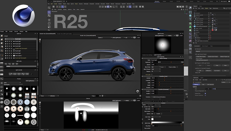Switch to the Scene Export tab
This screenshot has height=131, width=231.
(x=205, y=46)
